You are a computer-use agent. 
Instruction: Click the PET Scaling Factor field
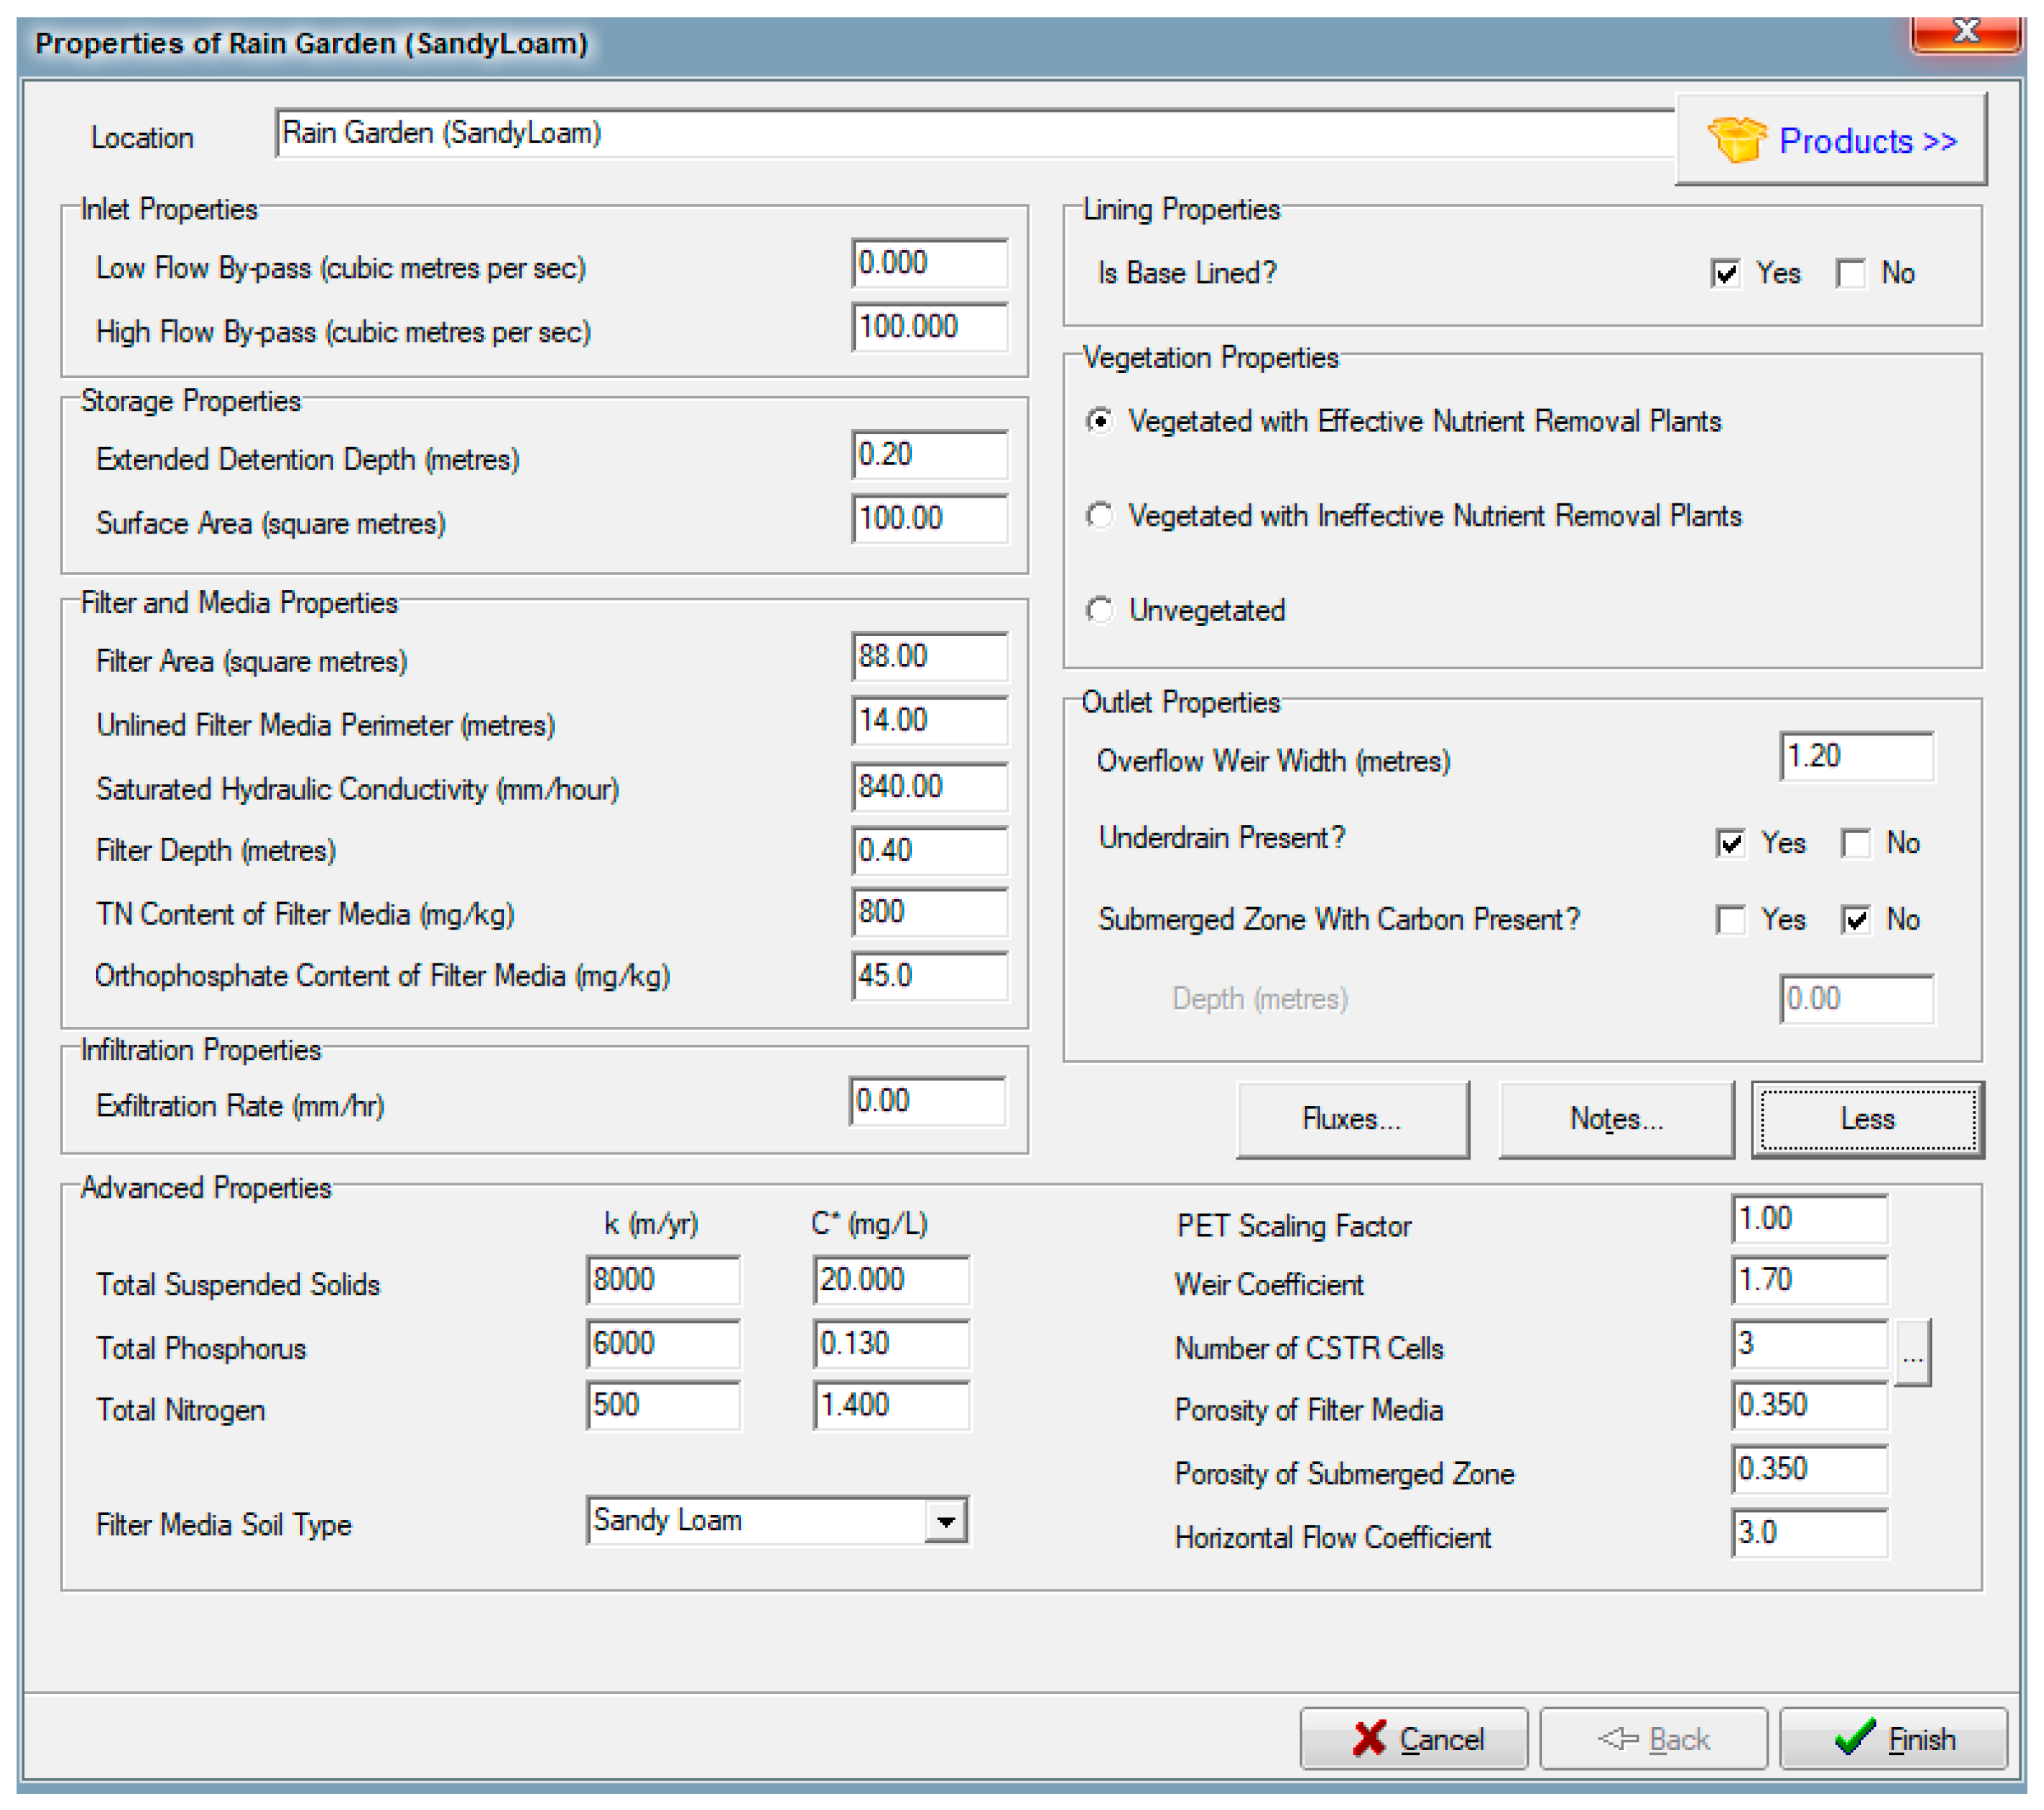[x=1808, y=1219]
